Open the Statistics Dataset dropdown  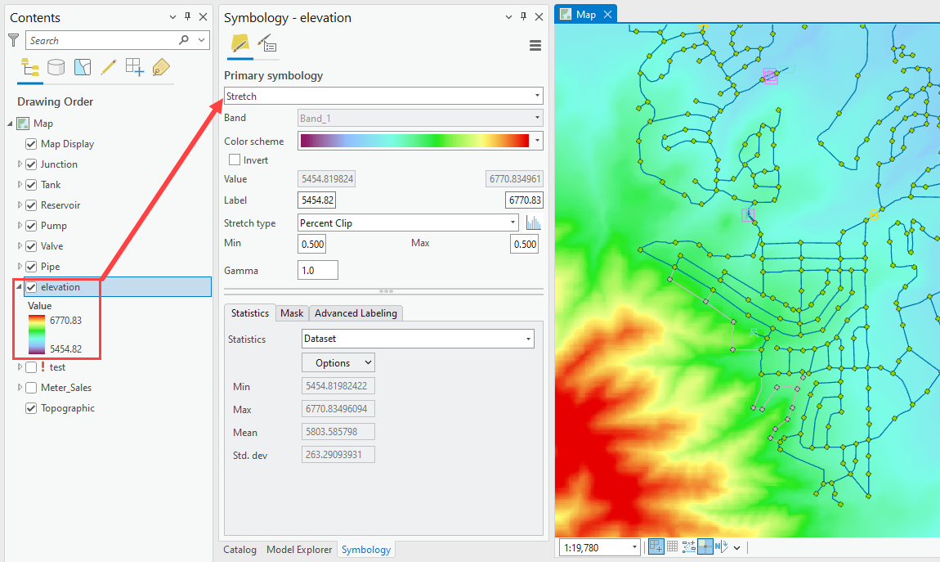pos(418,339)
